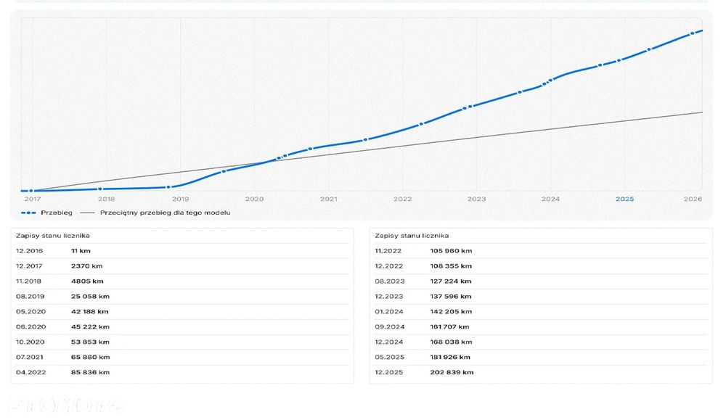
Task: Click the watermark logo in the bottom-left corner
Action: pyautogui.click(x=65, y=403)
